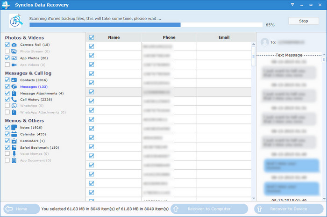The height and width of the screenshot is (217, 327).
Task: Open the title bar dropdown menu arrow
Action: (x=292, y=5)
